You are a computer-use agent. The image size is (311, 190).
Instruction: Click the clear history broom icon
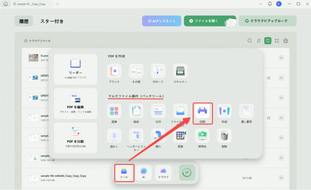coord(285,41)
